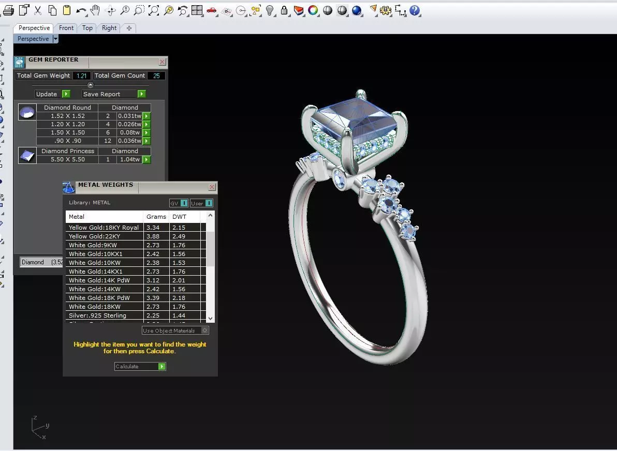Click the light bulb hide icon
This screenshot has width=617, height=451.
coord(270,10)
